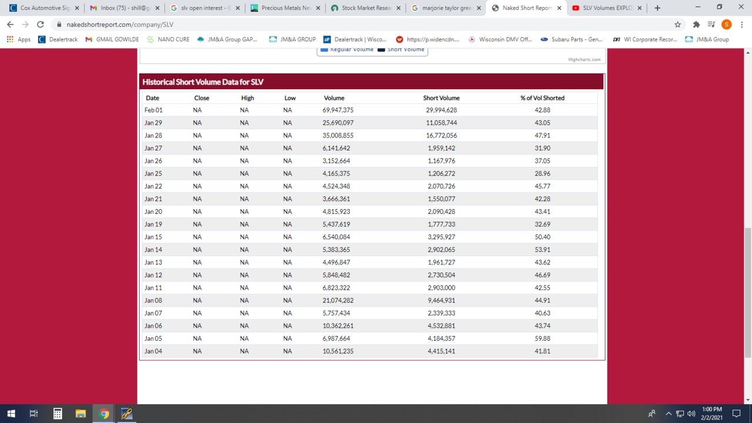The width and height of the screenshot is (752, 423).
Task: Toggle the Regular Volume chart legend
Action: pos(347,49)
